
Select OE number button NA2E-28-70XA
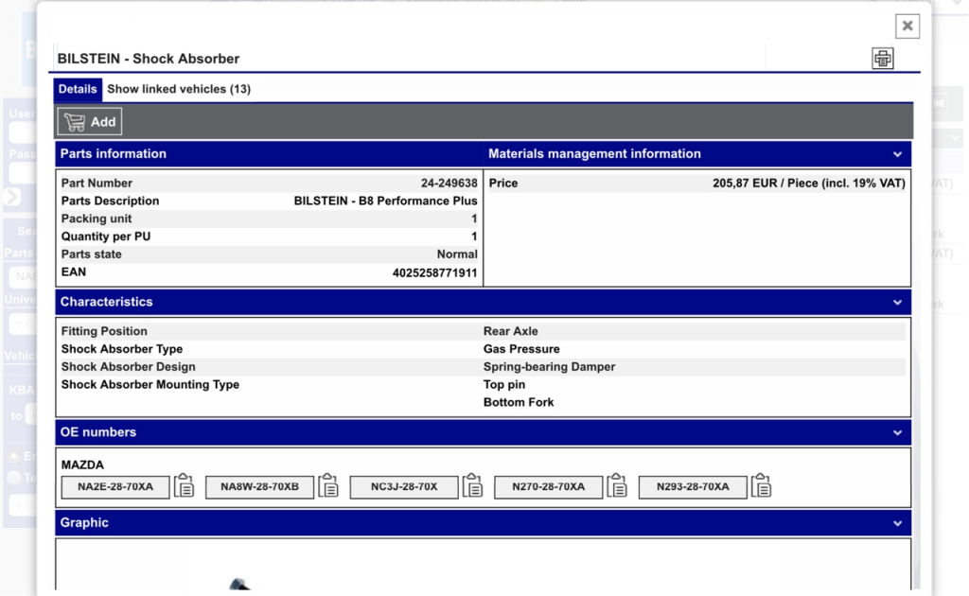tap(115, 486)
